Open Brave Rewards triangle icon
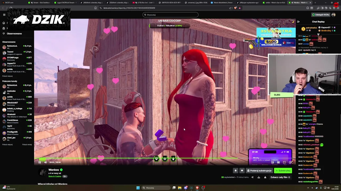The height and width of the screenshot is (191, 341). tap(239, 8)
